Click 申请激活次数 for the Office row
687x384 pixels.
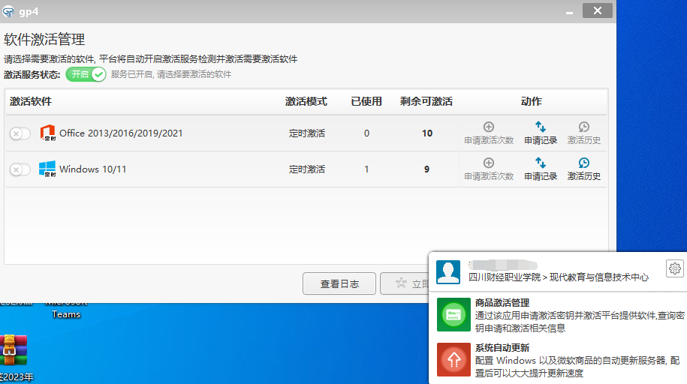[489, 133]
